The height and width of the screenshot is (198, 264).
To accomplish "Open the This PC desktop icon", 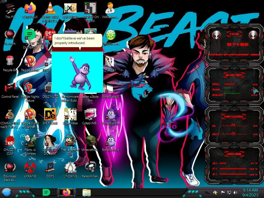I will point(10,10).
